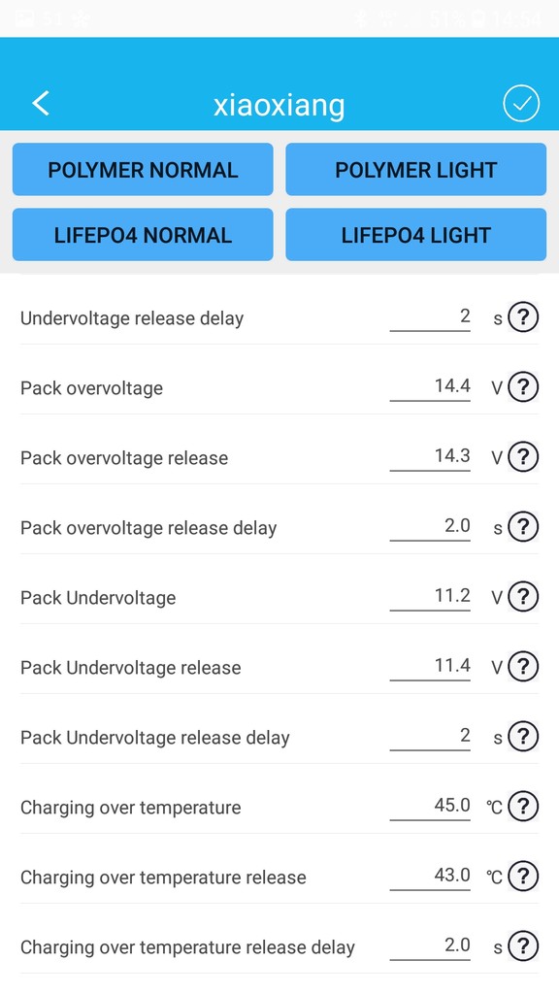
Task: Open help for Charging over temperature
Action: 523,806
